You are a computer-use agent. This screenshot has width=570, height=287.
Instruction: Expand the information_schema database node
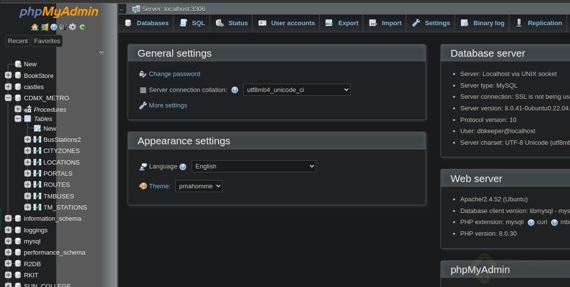tap(8, 218)
